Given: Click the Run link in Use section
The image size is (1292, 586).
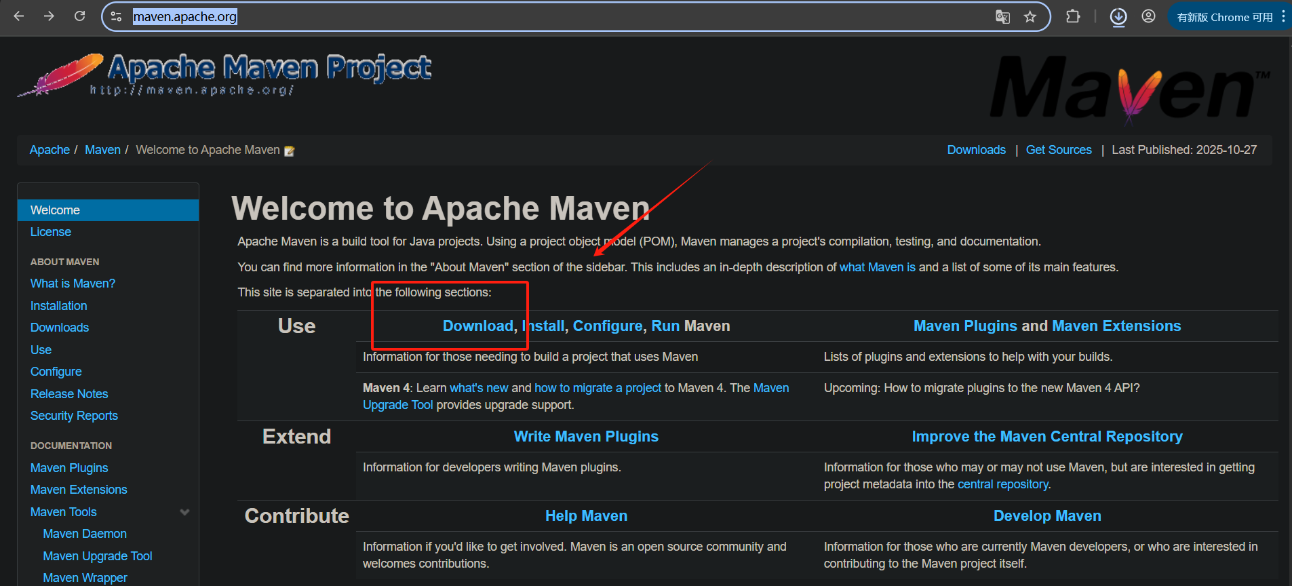Looking at the screenshot, I should pyautogui.click(x=665, y=326).
